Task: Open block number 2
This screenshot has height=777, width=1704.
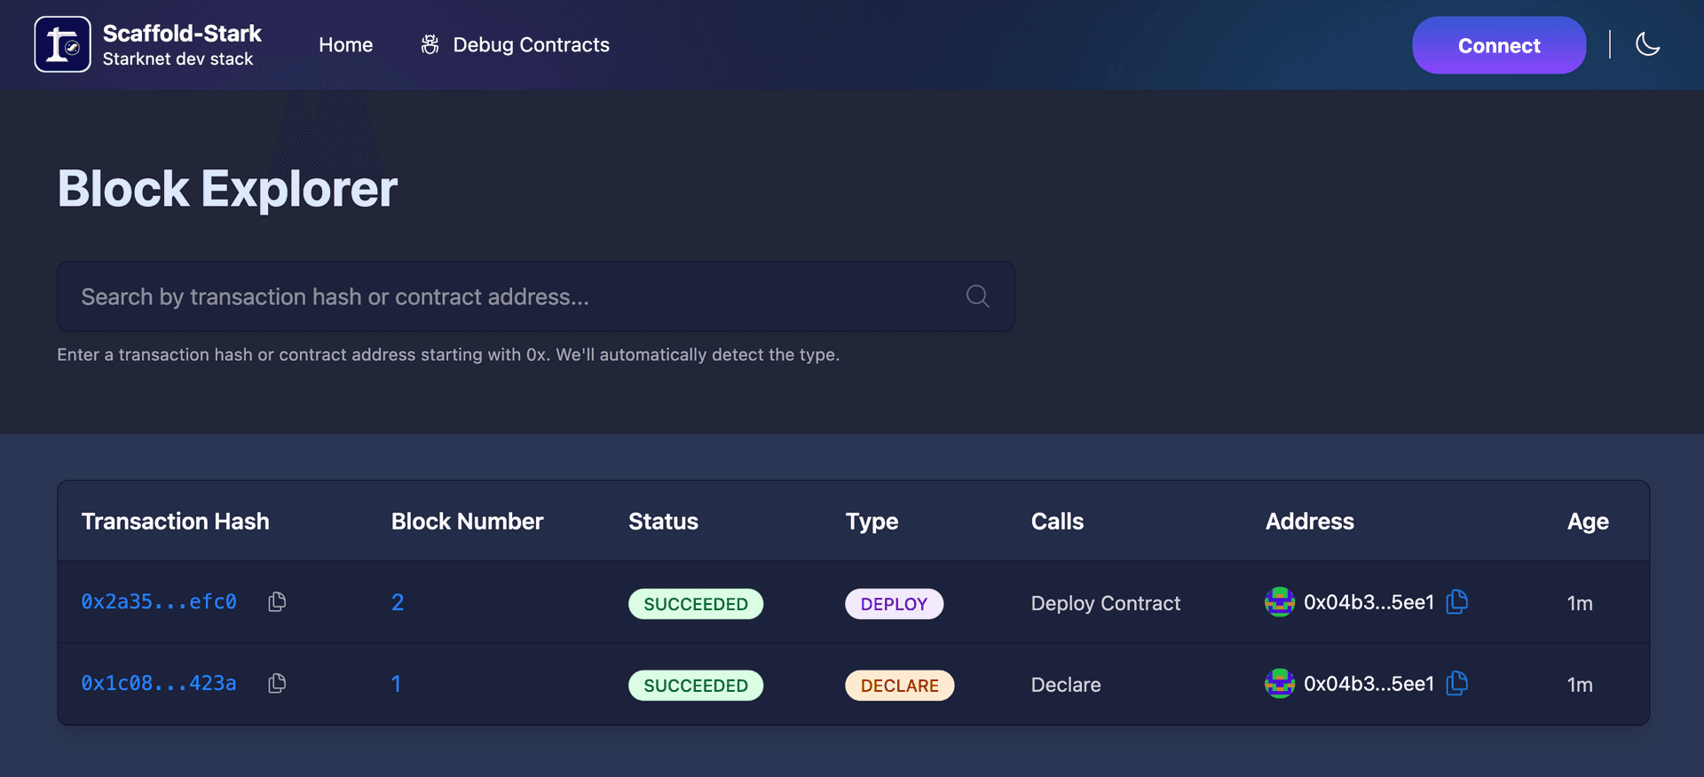Action: [398, 603]
